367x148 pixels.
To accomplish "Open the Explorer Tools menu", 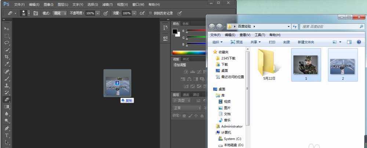I will 259,35.
